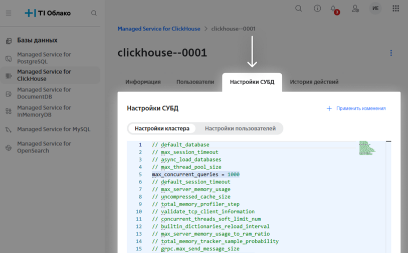Open the Информация tab
Image resolution: width=408 pixels, height=253 pixels.
(143, 82)
